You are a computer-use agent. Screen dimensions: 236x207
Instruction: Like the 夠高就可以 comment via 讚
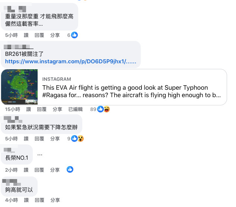[26, 200]
